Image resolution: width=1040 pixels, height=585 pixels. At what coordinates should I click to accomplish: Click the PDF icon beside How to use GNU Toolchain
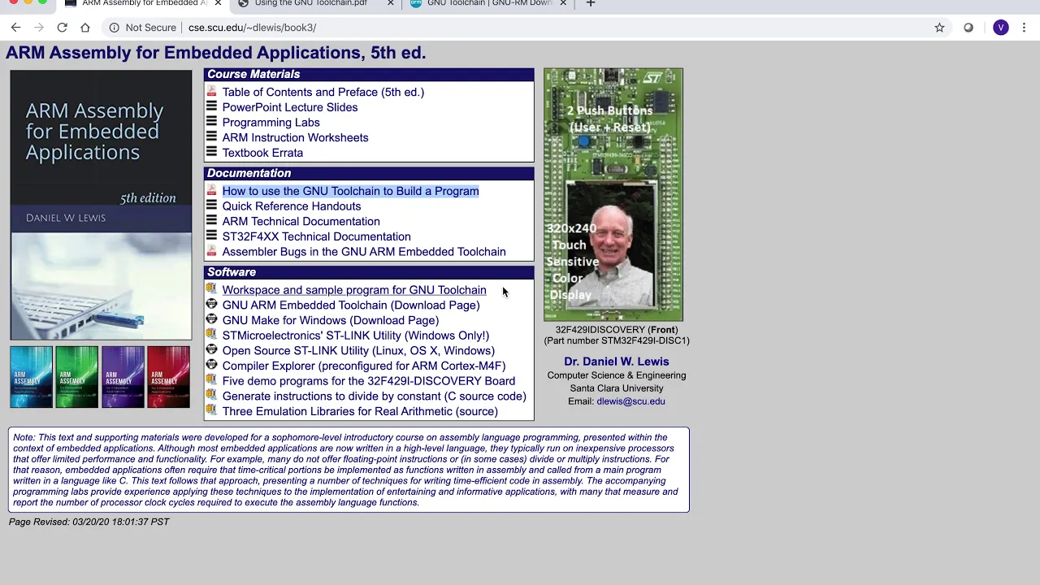pos(211,191)
